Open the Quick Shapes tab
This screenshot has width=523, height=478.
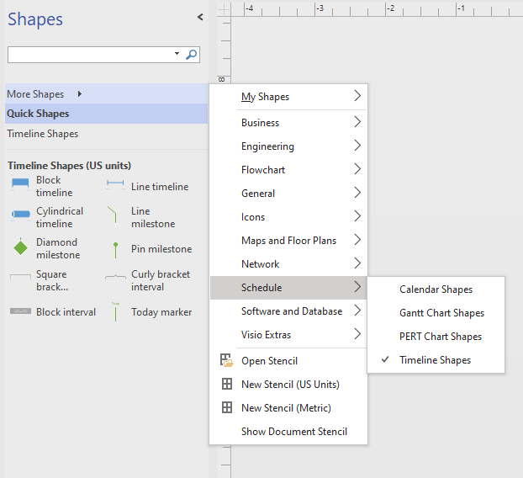(106, 114)
